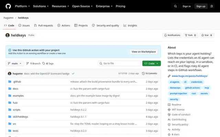The height and width of the screenshot is (137, 220).
Task: Switch to the Issues tab
Action: (x=24, y=25)
